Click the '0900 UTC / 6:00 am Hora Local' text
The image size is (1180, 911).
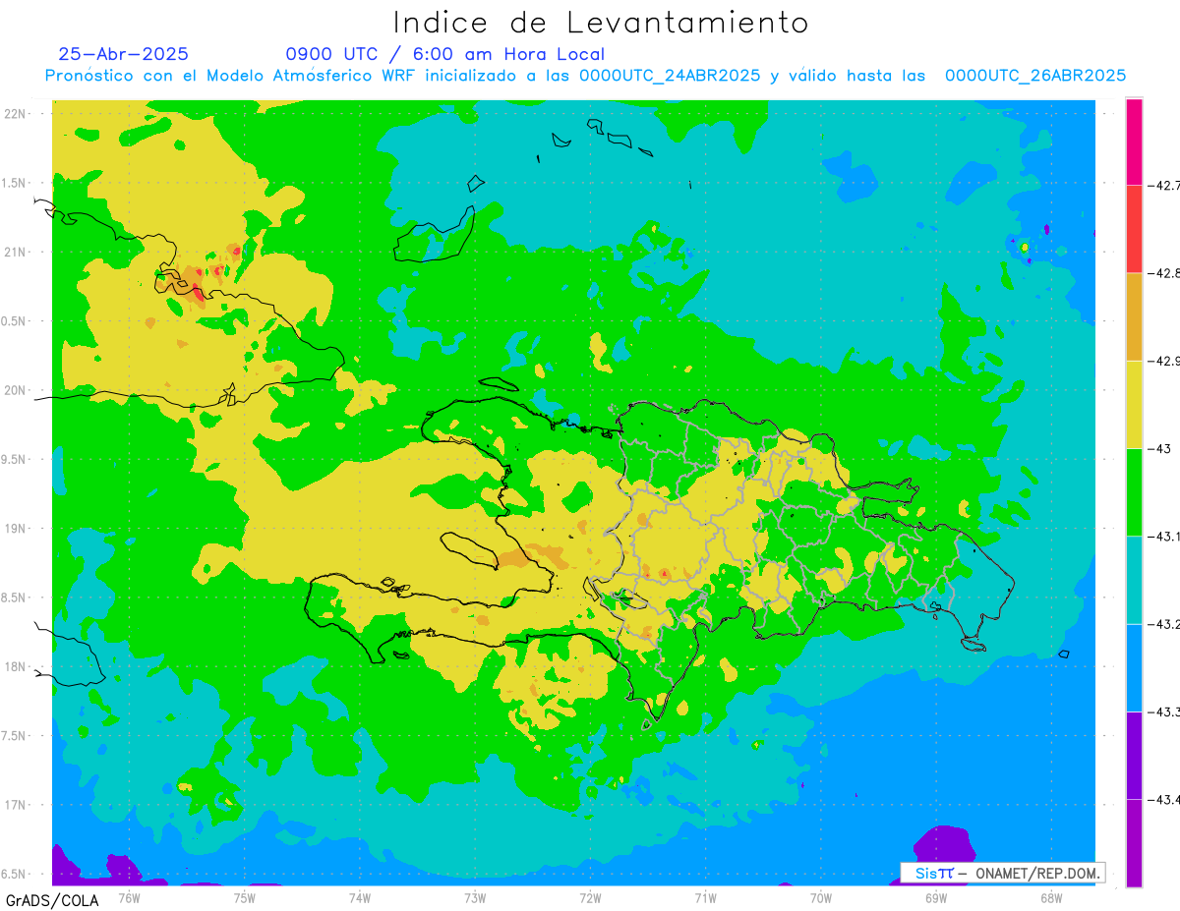coord(445,54)
